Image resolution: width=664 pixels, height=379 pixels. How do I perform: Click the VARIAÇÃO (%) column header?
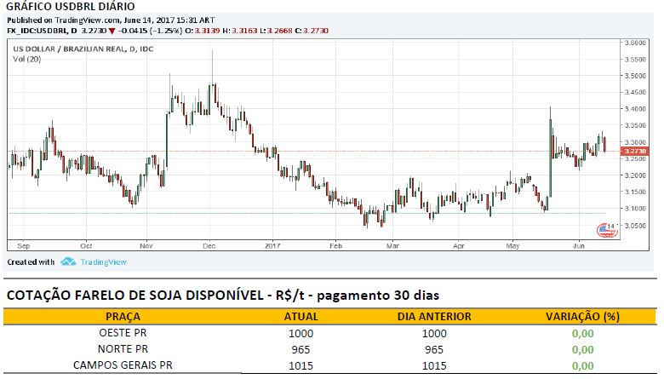click(x=582, y=318)
